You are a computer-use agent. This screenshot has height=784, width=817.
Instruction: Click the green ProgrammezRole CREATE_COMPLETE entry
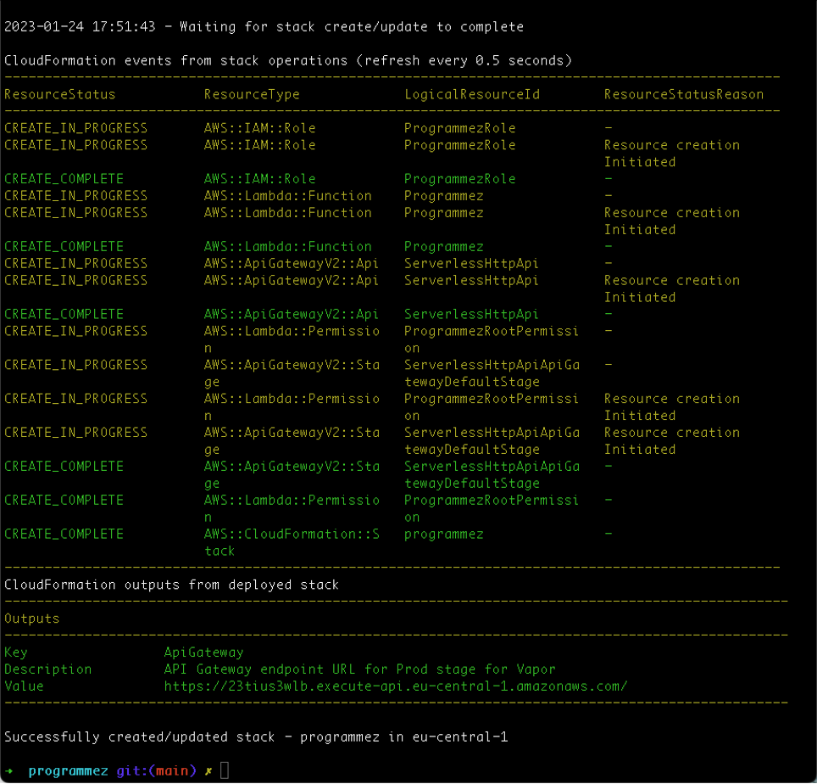459,179
